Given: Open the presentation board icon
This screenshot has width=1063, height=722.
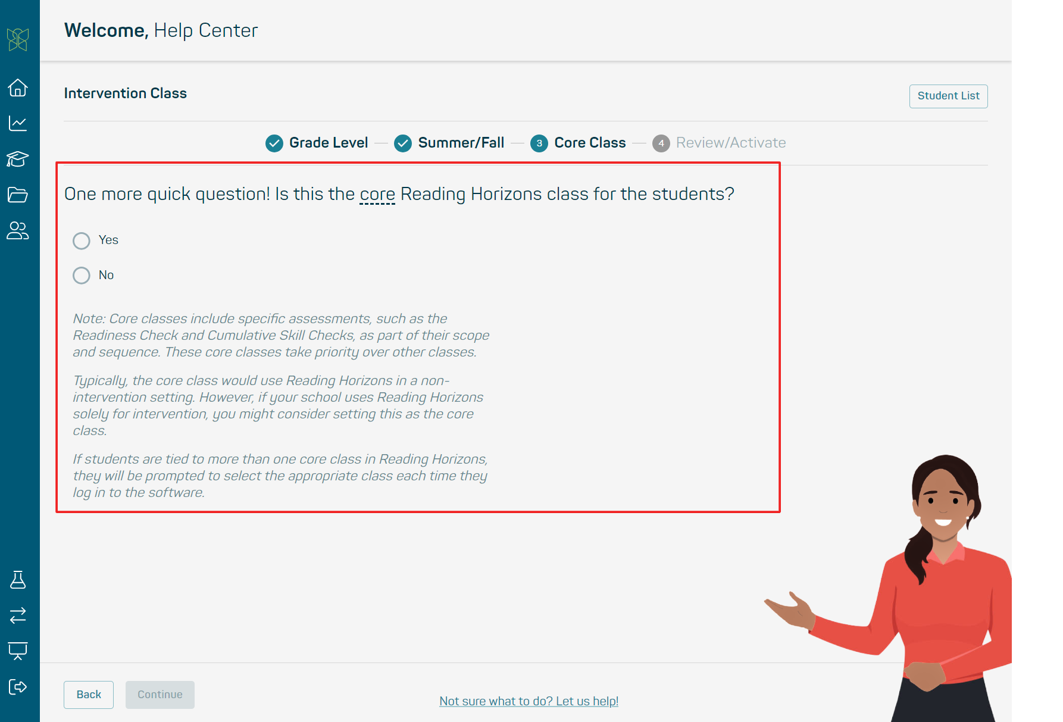Looking at the screenshot, I should point(18,651).
